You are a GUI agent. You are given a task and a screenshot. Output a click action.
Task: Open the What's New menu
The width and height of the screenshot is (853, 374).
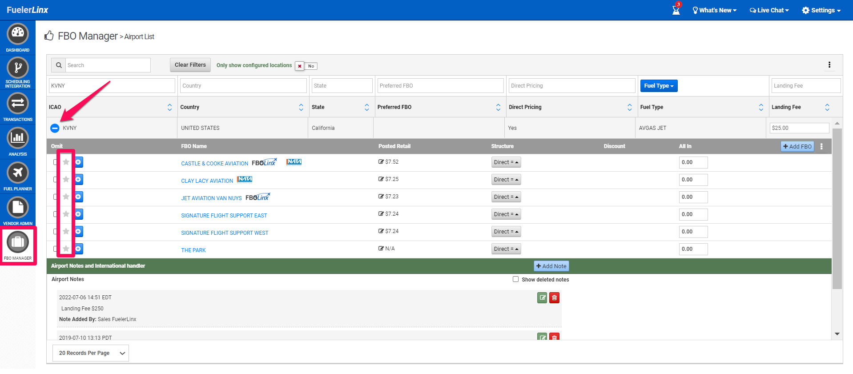(x=715, y=10)
